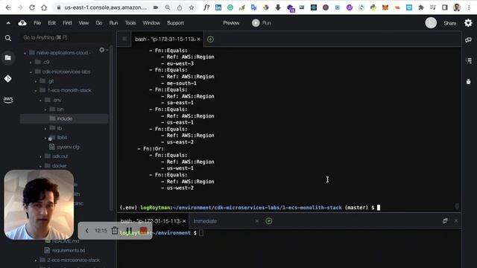Close the upper bash terminal tab
Viewport: 477px width, 268px height.
pyautogui.click(x=198, y=39)
